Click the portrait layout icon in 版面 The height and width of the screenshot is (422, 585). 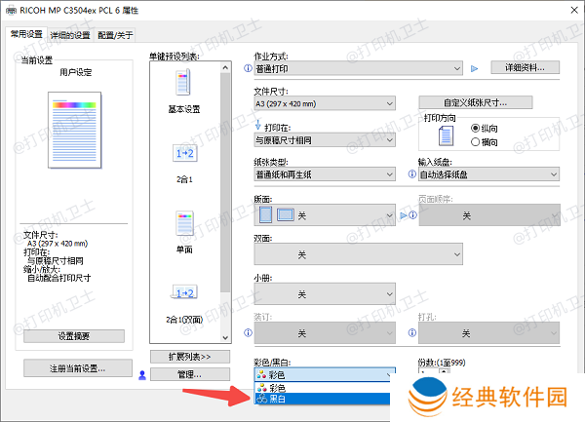(x=265, y=214)
